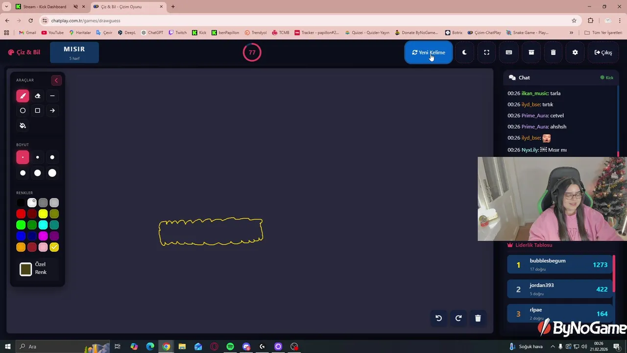Viewport: 627px width, 353px height.
Task: Switch to the Stream - Kick Dashboard tab
Action: [44, 7]
